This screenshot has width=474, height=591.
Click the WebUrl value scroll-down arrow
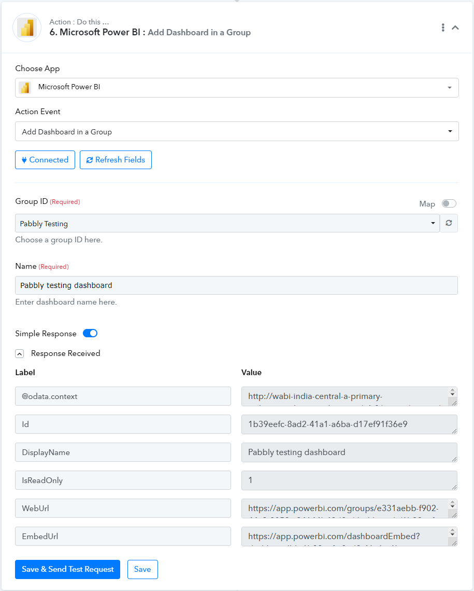453,506
